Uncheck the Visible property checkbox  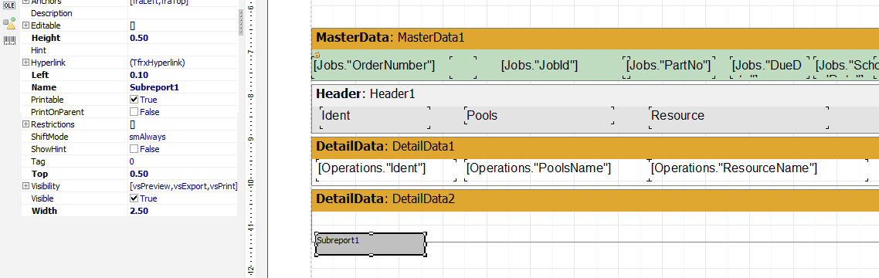(134, 198)
